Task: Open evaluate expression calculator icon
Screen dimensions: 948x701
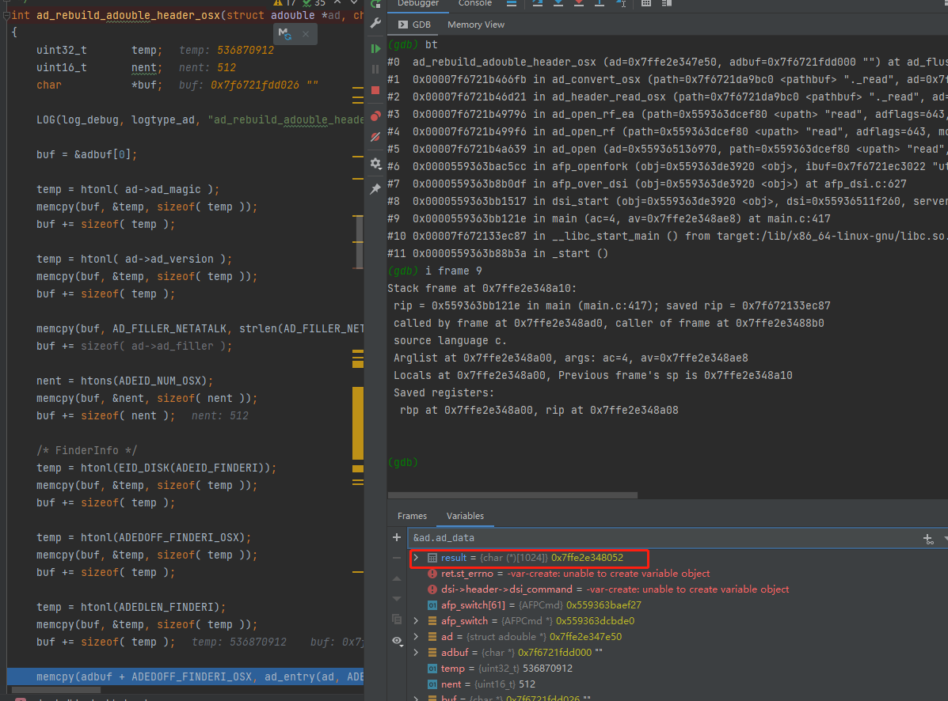Action: [x=646, y=4]
